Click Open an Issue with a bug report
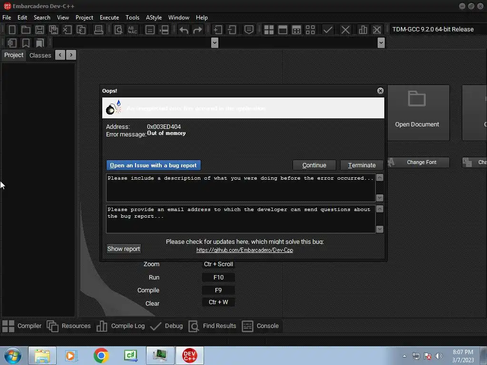 154,165
